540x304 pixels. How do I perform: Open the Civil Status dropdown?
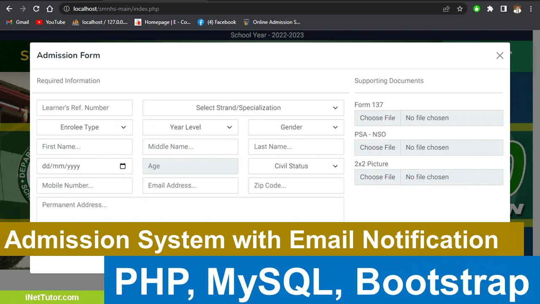tap(296, 166)
